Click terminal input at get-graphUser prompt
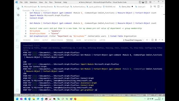 (89, 90)
